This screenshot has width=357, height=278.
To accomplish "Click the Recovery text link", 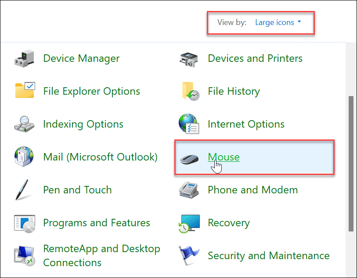I will 229,223.
